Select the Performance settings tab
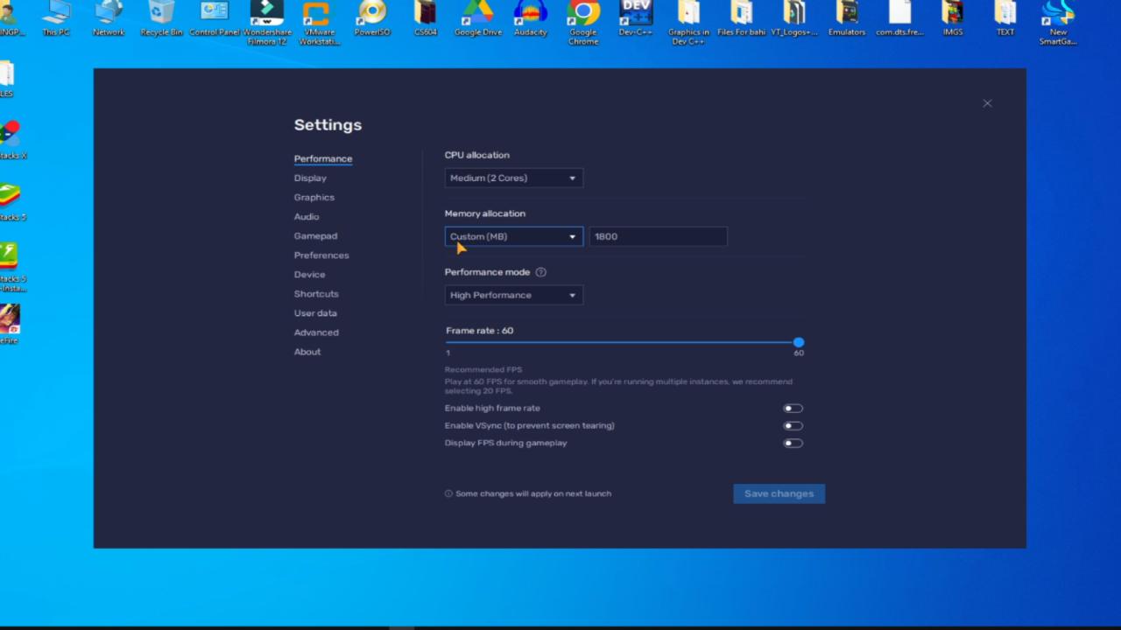Image resolution: width=1121 pixels, height=630 pixels. click(x=323, y=159)
